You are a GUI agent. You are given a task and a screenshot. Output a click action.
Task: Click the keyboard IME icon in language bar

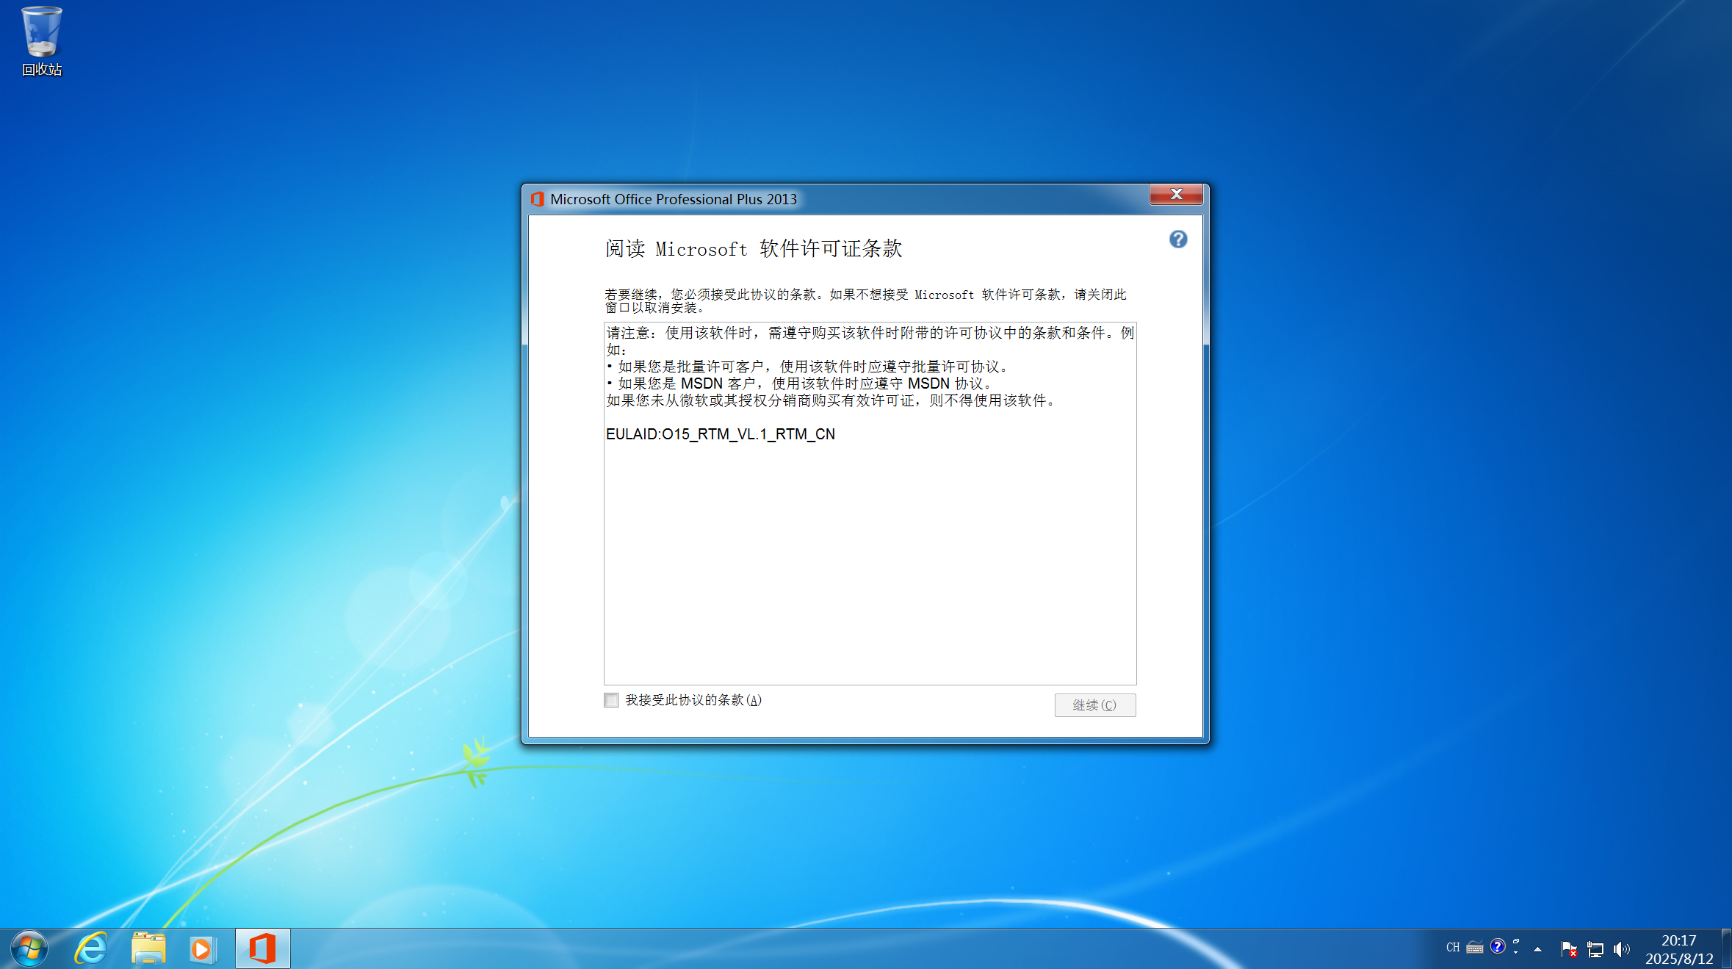(1474, 948)
